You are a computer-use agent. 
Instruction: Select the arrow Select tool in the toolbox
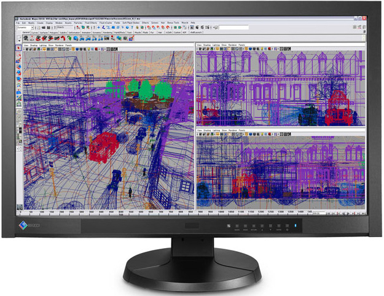18,48
